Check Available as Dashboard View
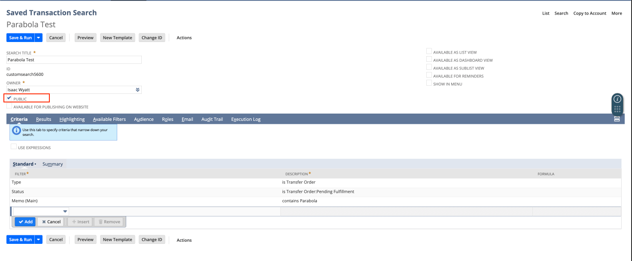Screen dimensions: 632x261 (429, 59)
